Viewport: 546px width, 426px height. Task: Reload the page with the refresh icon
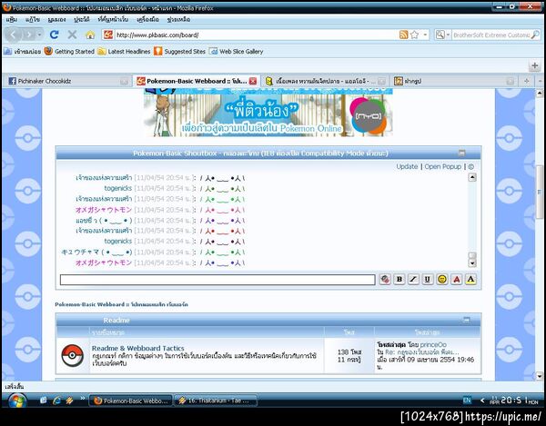[x=54, y=35]
